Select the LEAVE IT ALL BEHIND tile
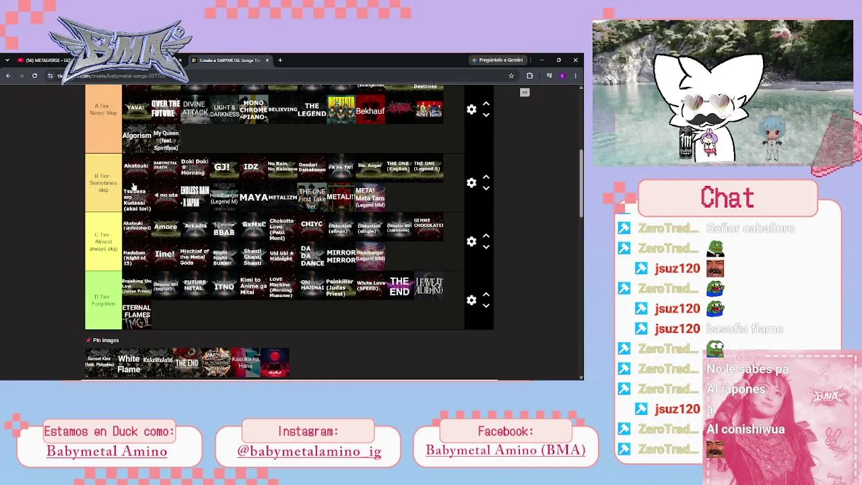862x485 pixels. pos(429,286)
